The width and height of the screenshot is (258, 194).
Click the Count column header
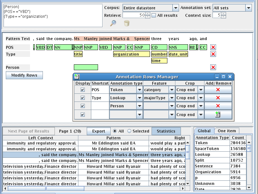238,138
